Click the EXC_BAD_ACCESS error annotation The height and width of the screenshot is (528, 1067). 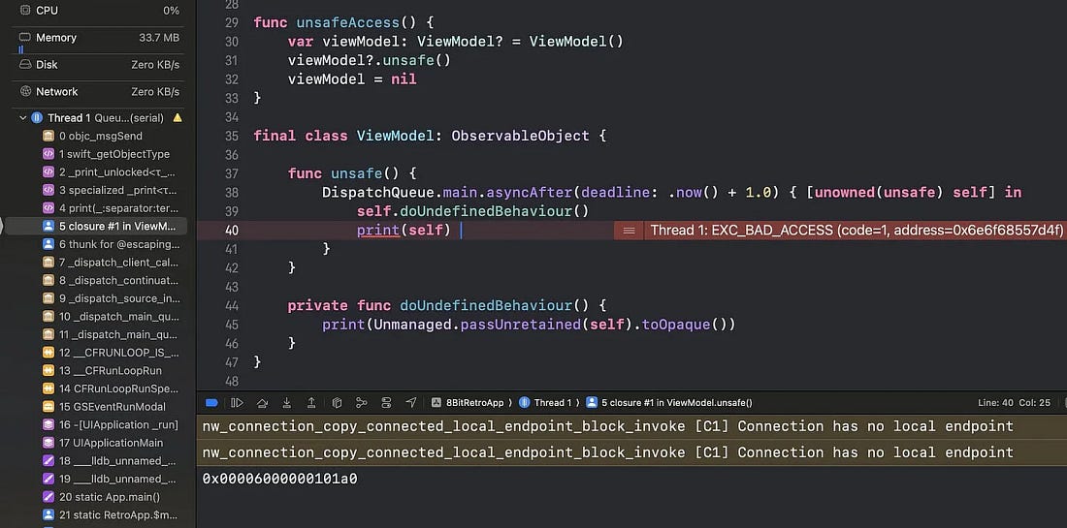[x=857, y=231]
